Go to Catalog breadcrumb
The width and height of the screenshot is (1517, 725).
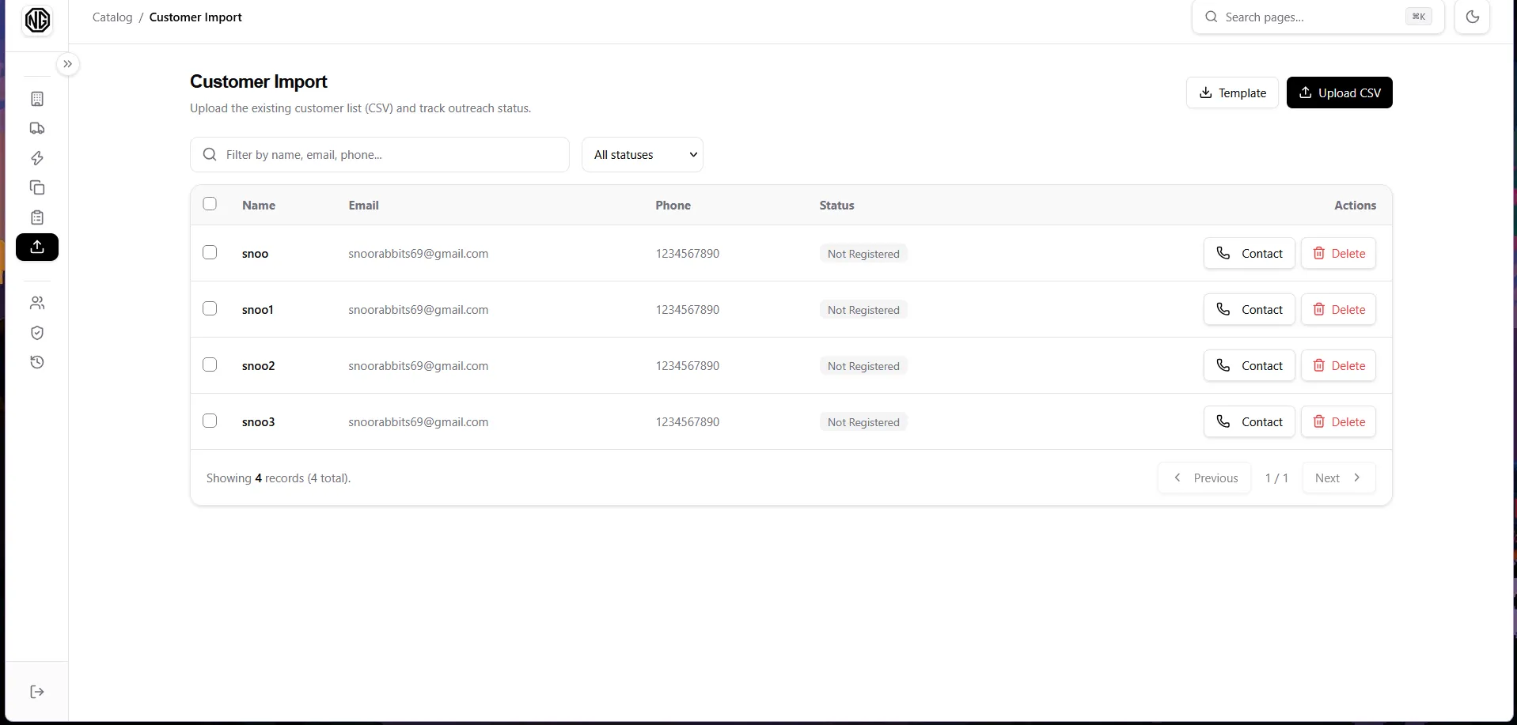(x=112, y=17)
